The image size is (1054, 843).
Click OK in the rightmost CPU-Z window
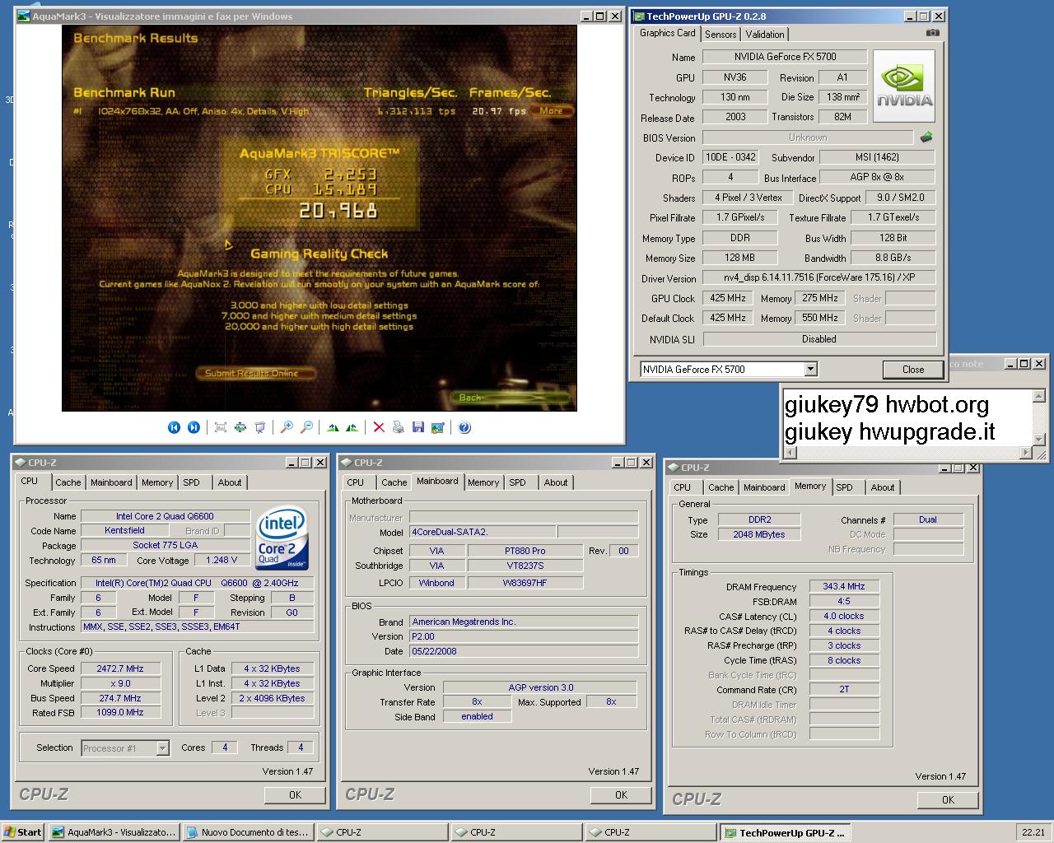[x=948, y=799]
